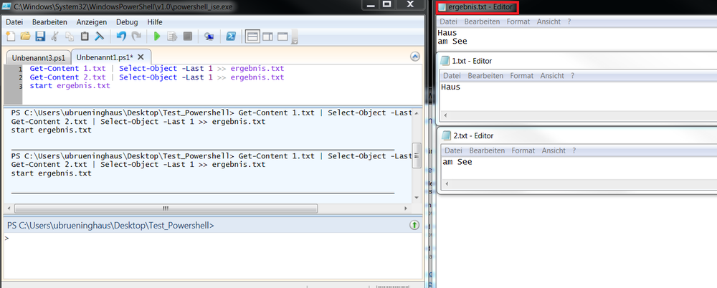Maximize the script pane layout
717x288 pixels.
point(282,36)
